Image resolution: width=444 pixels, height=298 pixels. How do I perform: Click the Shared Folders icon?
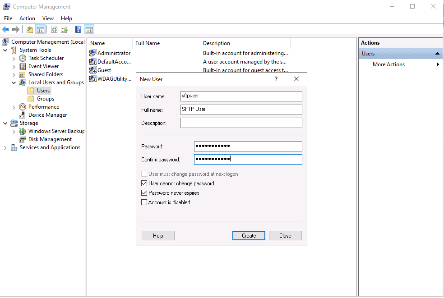[x=23, y=74]
